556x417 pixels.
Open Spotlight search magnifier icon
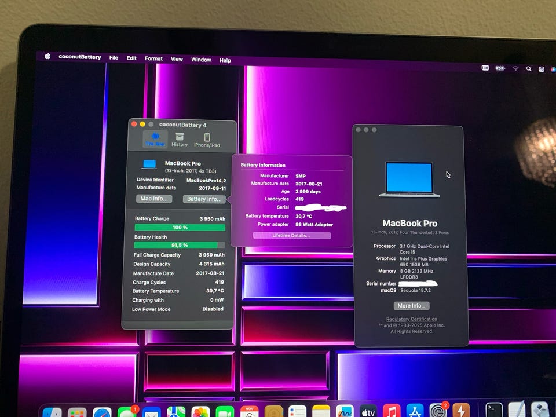pyautogui.click(x=528, y=69)
